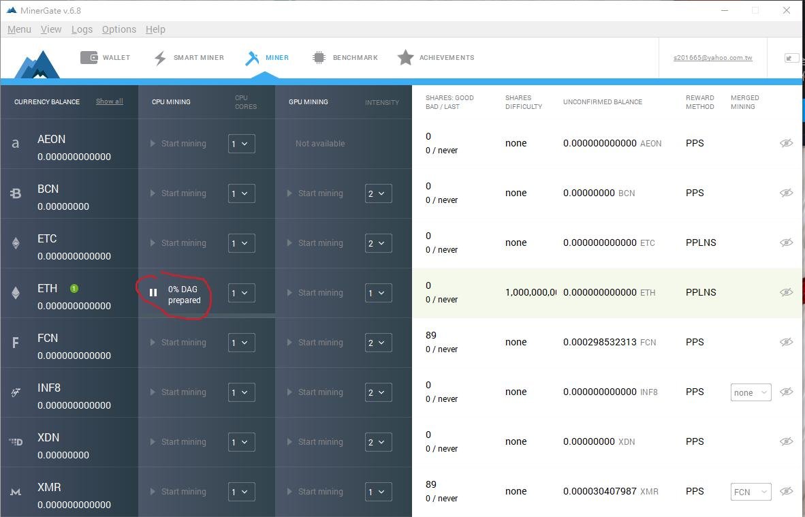This screenshot has width=805, height=517.
Task: Click the XMR Monero icon
Action: 16,492
